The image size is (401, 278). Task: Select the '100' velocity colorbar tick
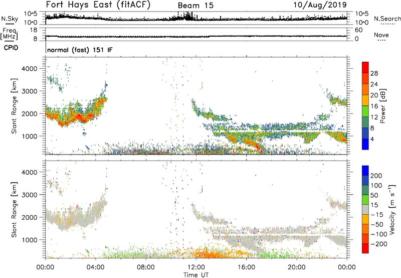tap(376, 186)
